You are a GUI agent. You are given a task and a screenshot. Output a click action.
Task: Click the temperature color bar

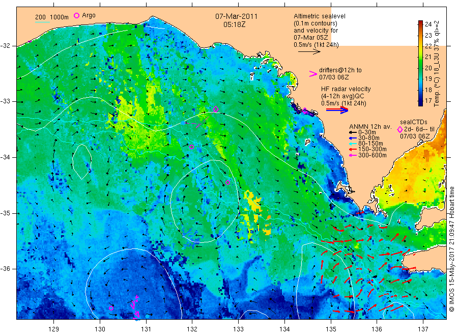pos(421,63)
